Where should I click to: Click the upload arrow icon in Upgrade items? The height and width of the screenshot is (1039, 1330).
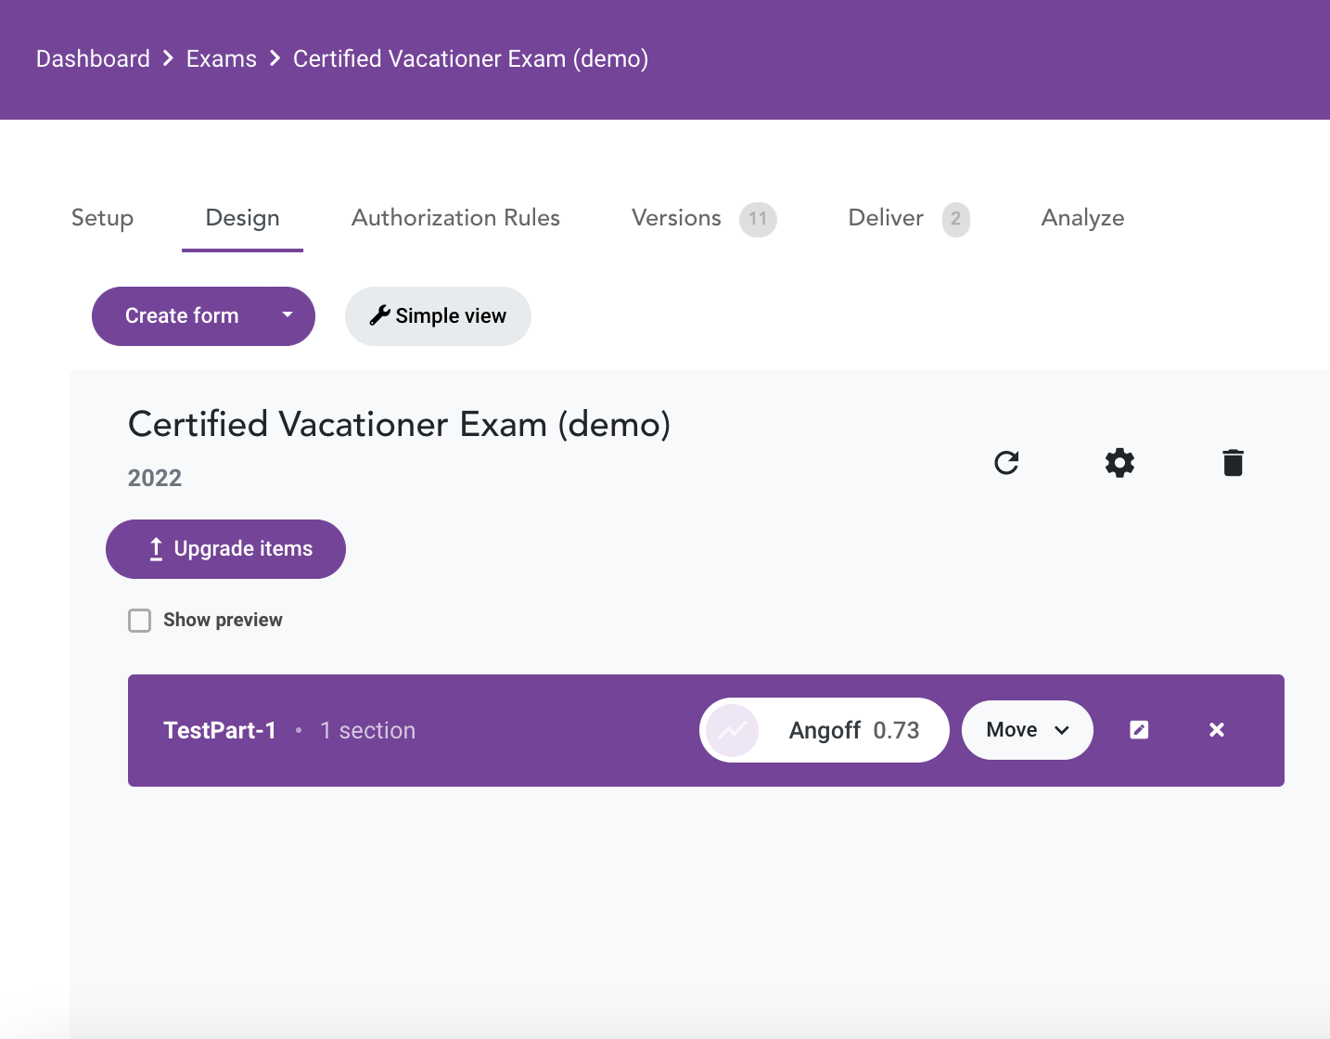tap(157, 549)
